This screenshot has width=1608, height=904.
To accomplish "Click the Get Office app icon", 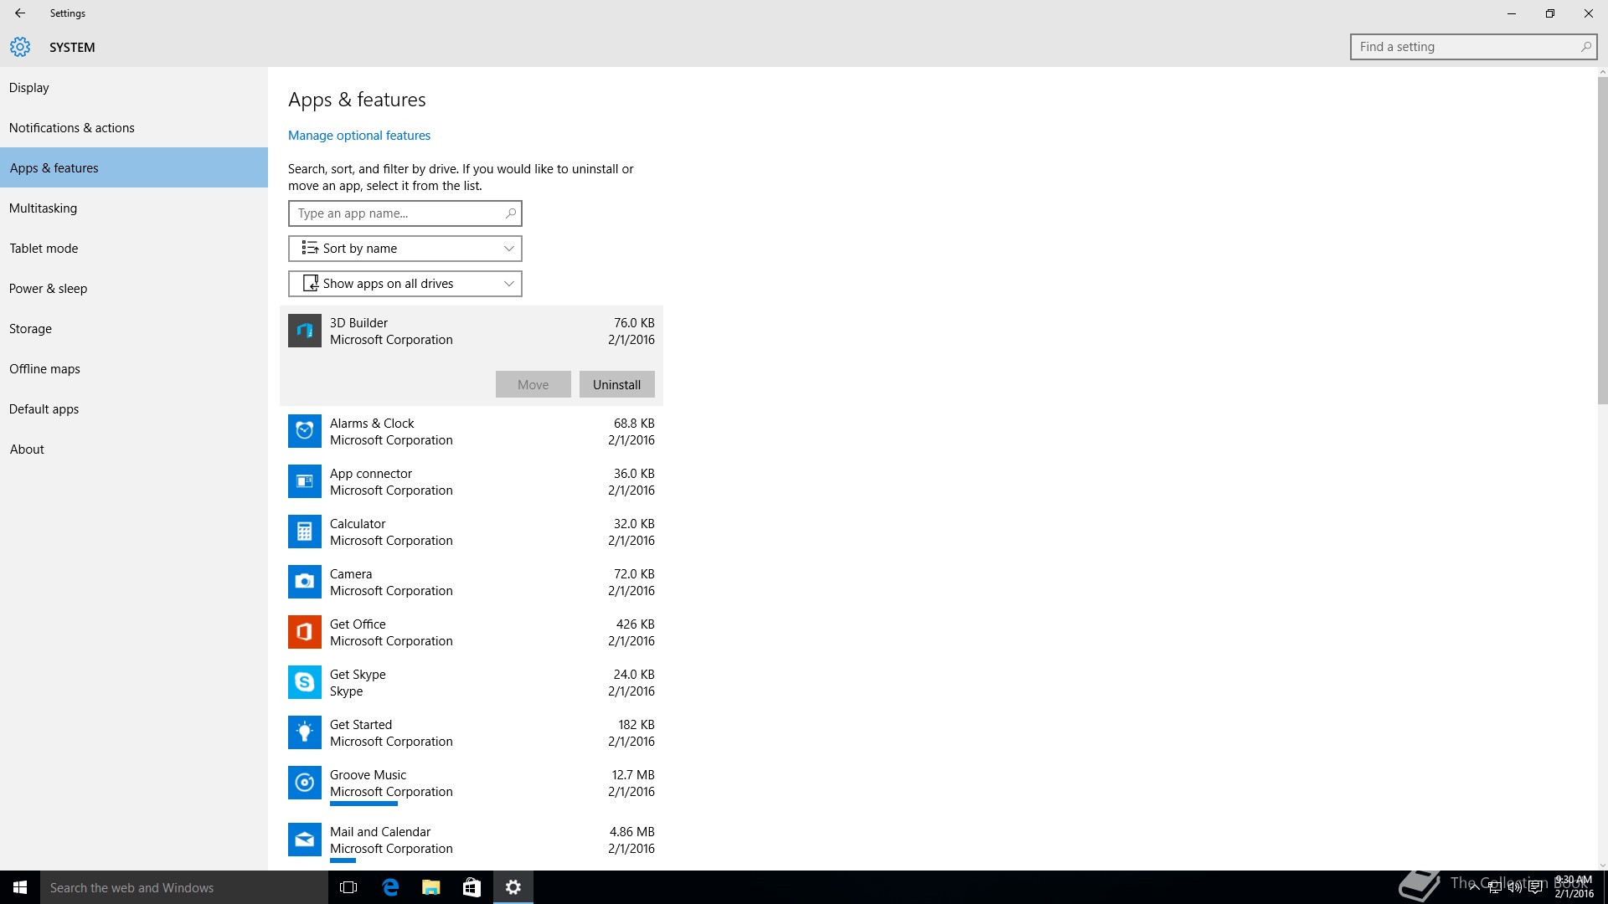I will pyautogui.click(x=305, y=632).
